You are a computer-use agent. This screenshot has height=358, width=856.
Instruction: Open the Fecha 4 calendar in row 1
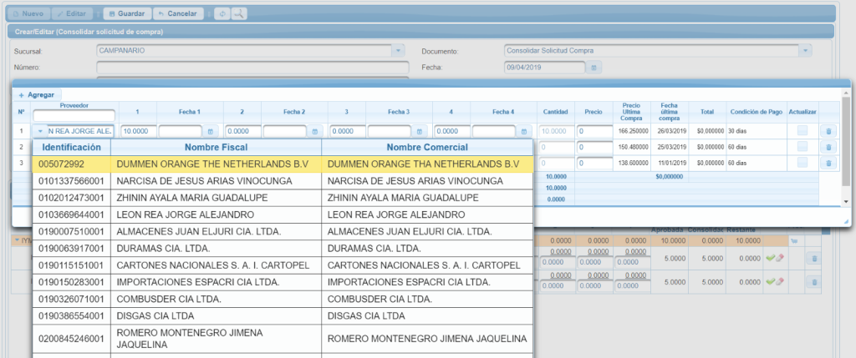click(x=523, y=131)
